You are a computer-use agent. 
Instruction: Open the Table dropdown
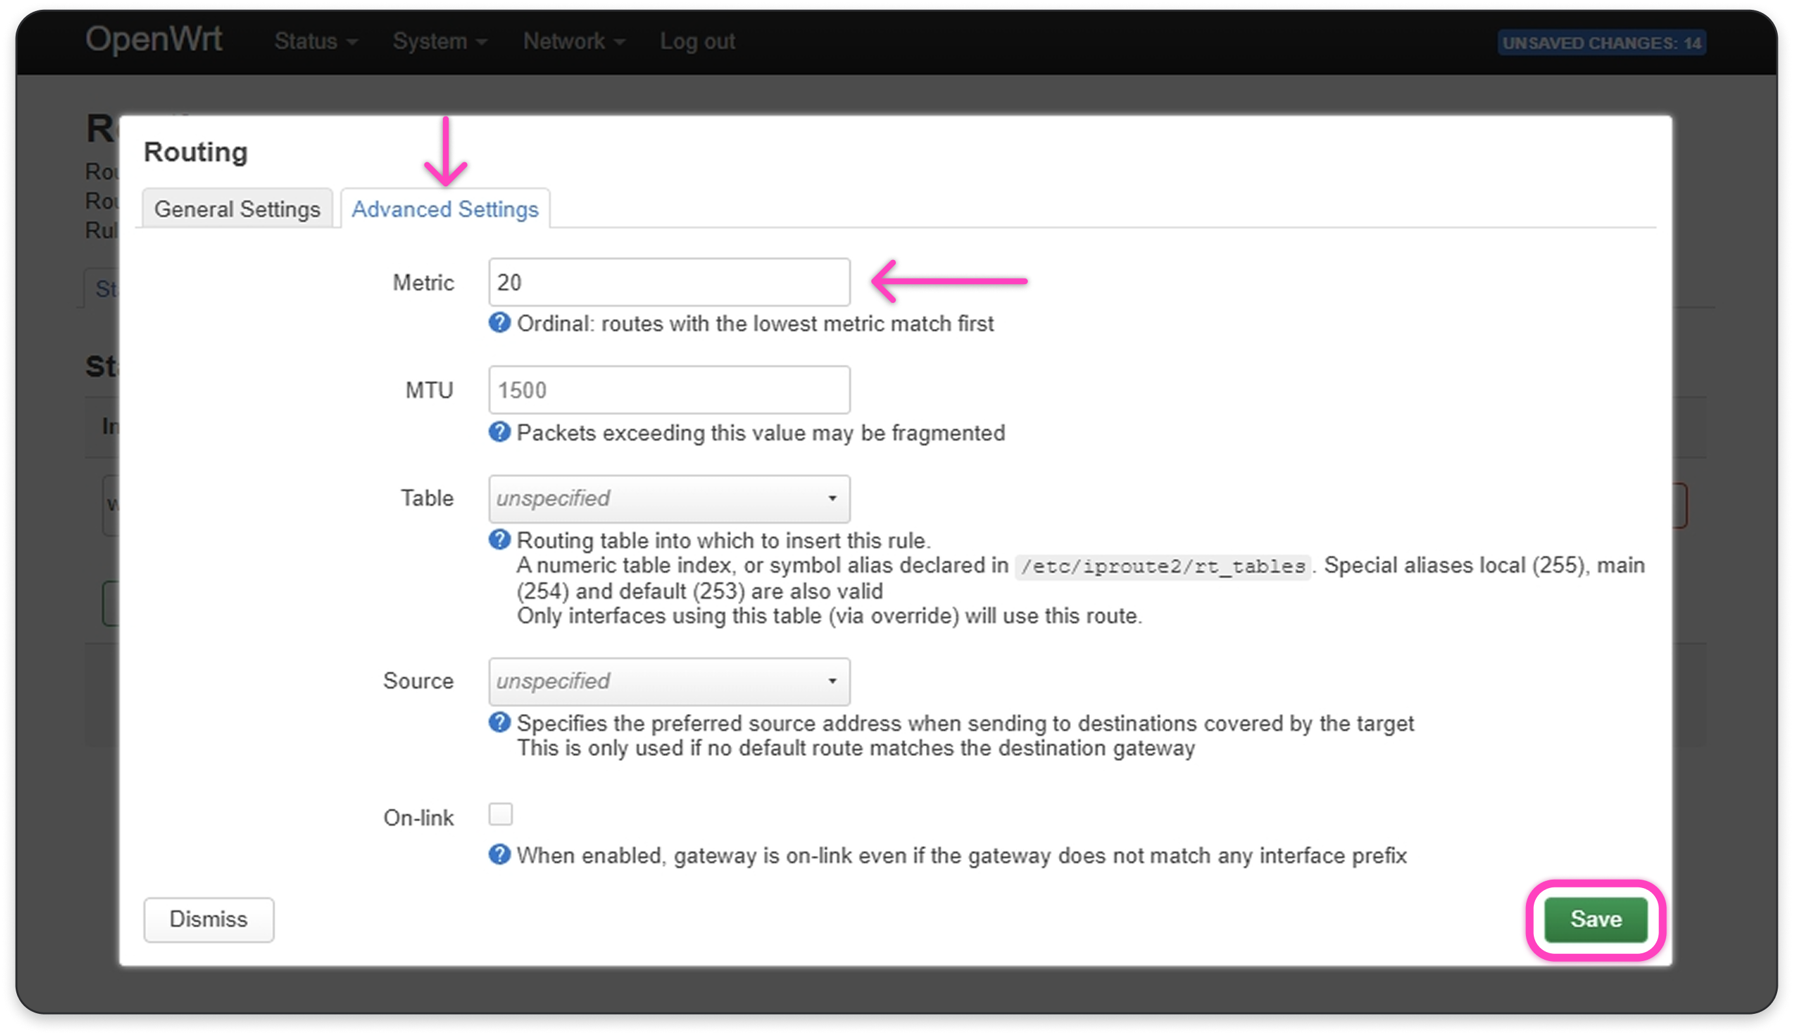click(668, 499)
